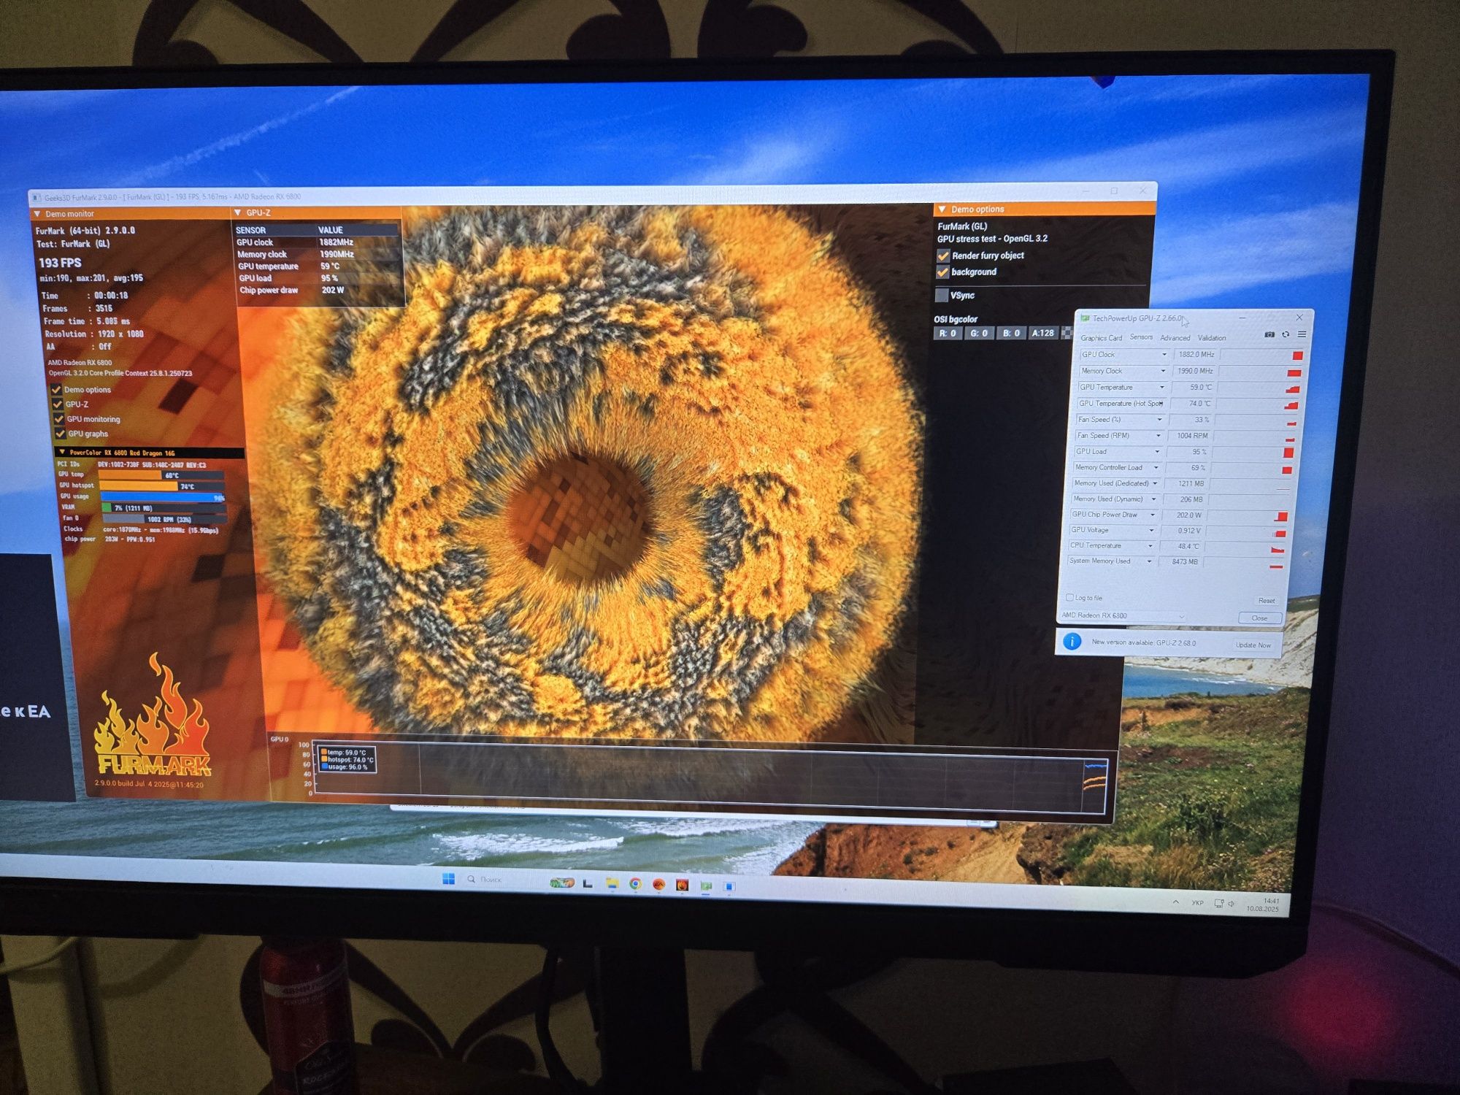The height and width of the screenshot is (1095, 1460).
Task: Open the GPU Voltage sensor dropdown
Action: coord(1151,530)
